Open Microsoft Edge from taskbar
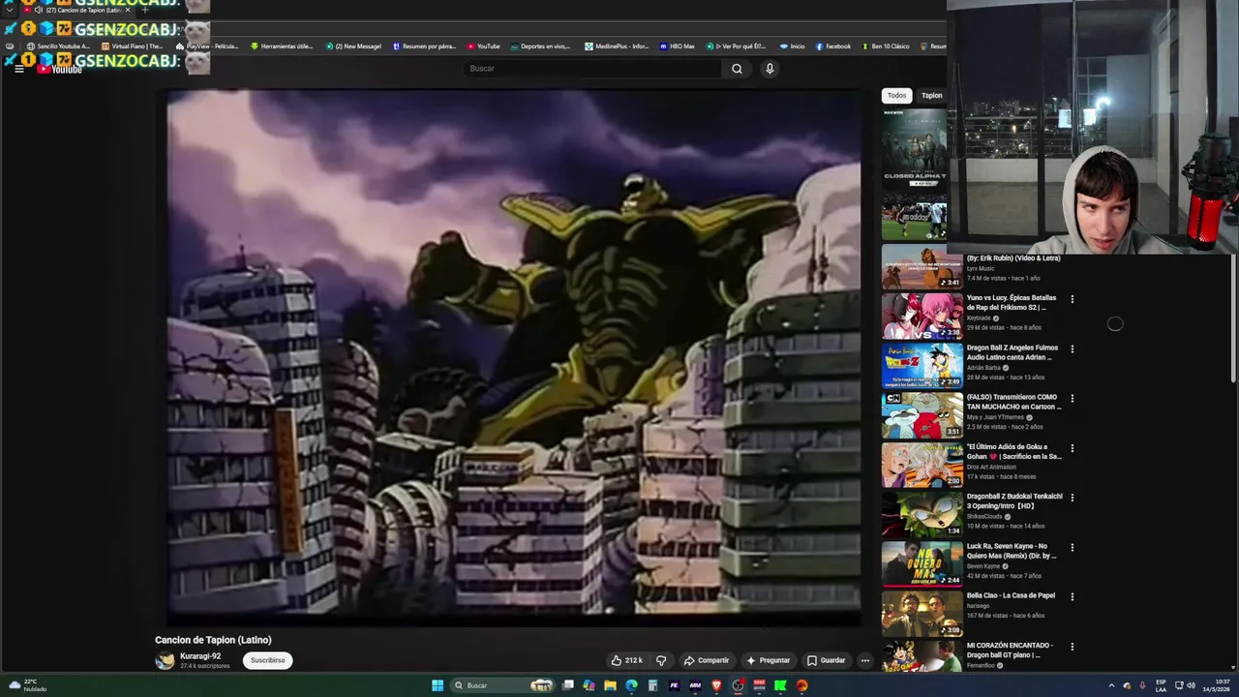 pyautogui.click(x=631, y=685)
